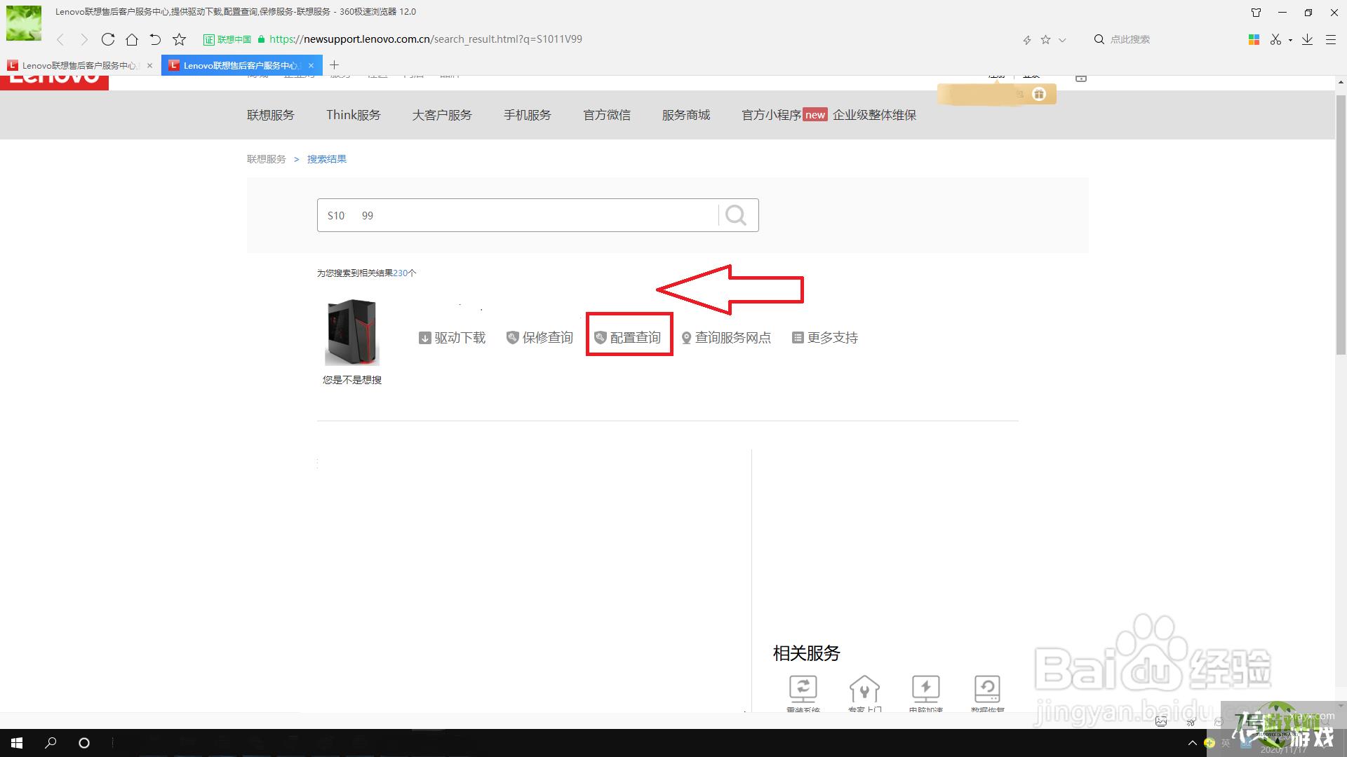Close the first Lenovo tab
The image size is (1347, 757).
(149, 65)
